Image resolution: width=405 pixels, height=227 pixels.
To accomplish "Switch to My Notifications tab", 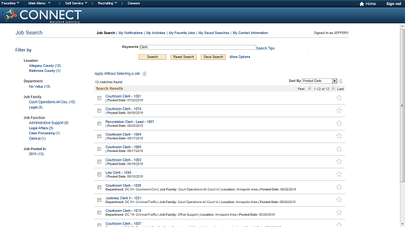I will point(130,33).
